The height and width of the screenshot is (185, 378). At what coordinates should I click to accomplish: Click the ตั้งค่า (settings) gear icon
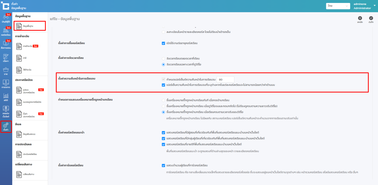click(6, 127)
